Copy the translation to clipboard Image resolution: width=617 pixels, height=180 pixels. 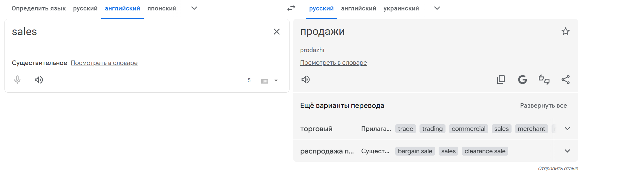pyautogui.click(x=501, y=80)
